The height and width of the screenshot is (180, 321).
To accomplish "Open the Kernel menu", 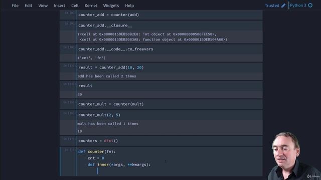I will [x=91, y=5].
